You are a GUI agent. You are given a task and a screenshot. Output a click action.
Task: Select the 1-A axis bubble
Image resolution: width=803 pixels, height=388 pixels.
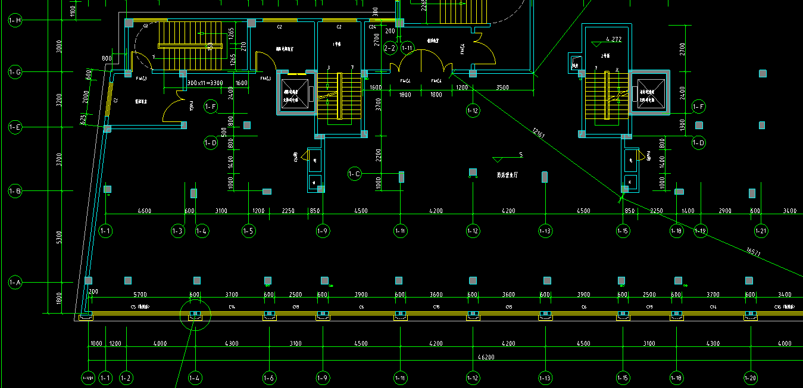15,283
